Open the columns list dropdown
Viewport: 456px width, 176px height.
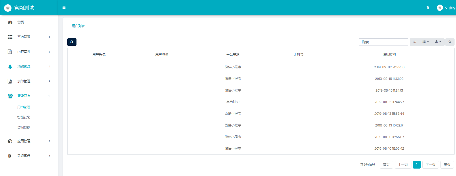pyautogui.click(x=426, y=42)
